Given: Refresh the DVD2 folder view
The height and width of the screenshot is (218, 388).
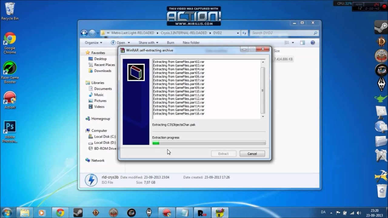Looking at the screenshot, I should coord(245,33).
